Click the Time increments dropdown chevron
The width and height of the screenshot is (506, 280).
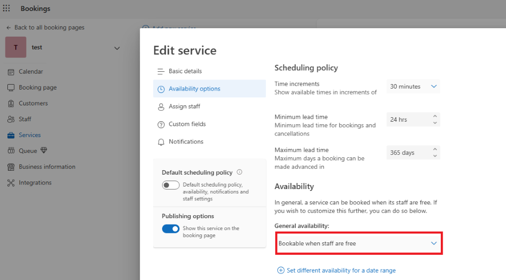pyautogui.click(x=434, y=86)
